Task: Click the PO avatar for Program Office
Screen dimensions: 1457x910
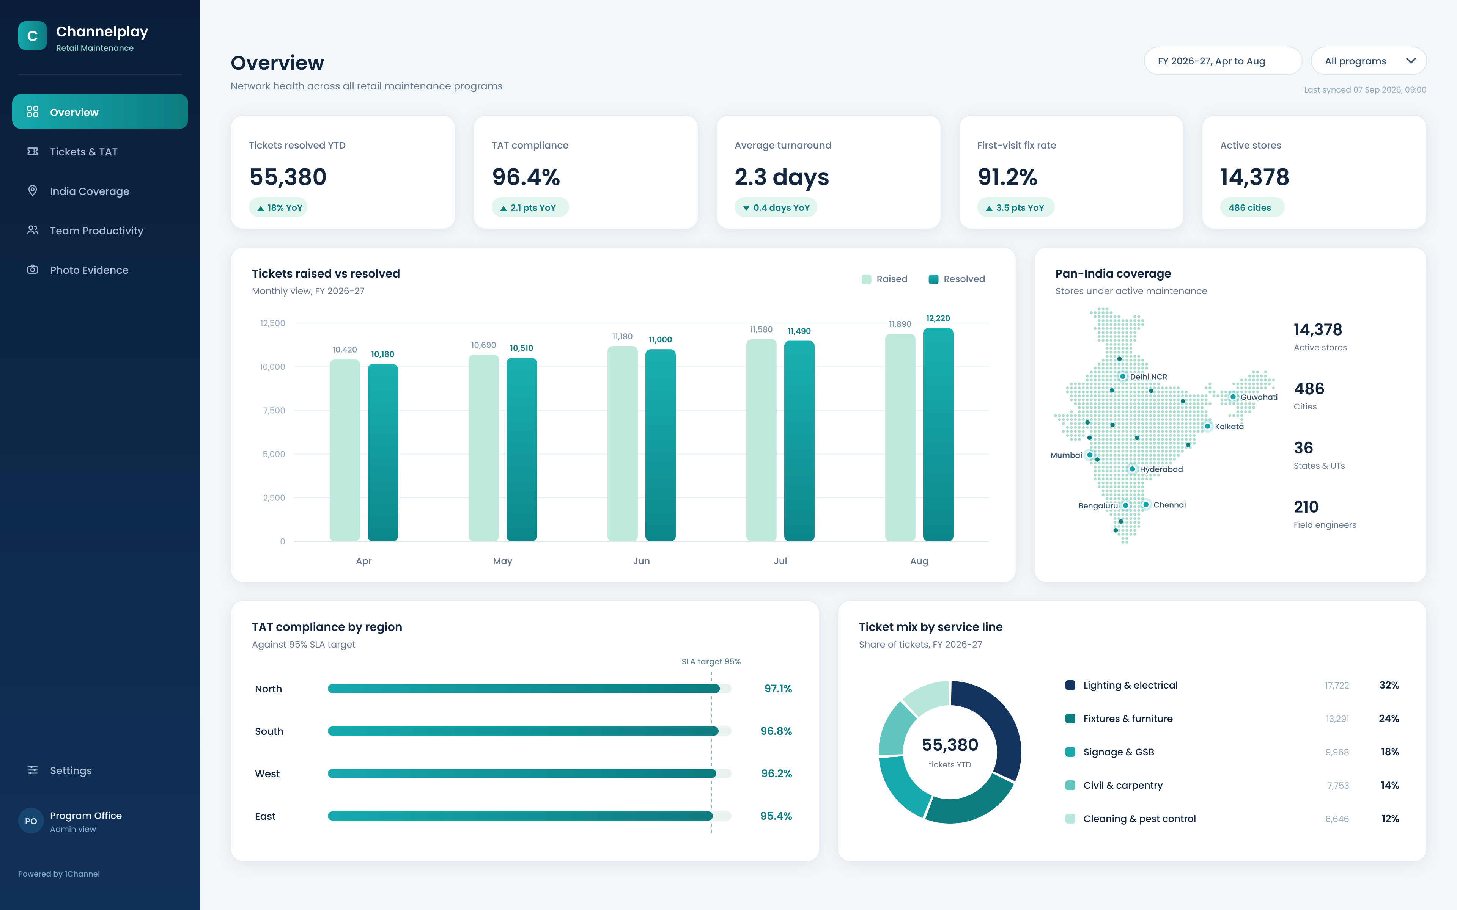Action: pos(31,821)
